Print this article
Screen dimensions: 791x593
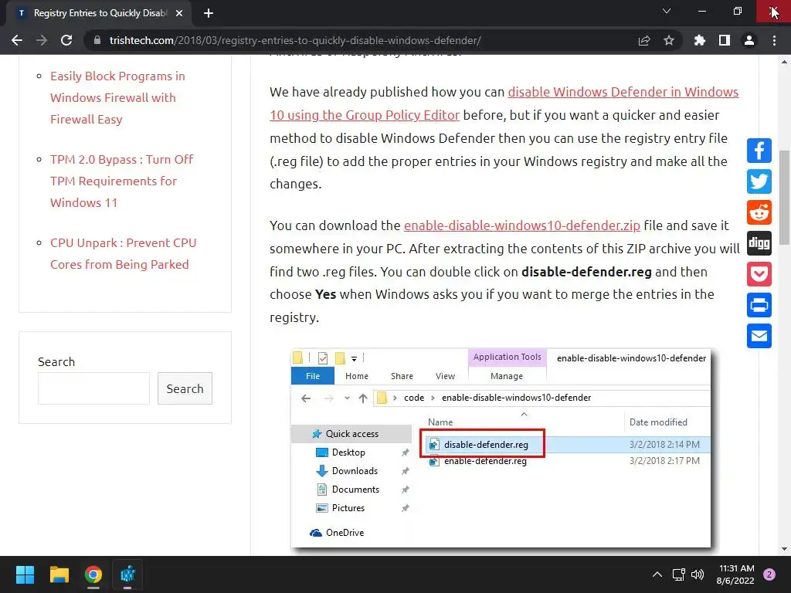click(759, 306)
